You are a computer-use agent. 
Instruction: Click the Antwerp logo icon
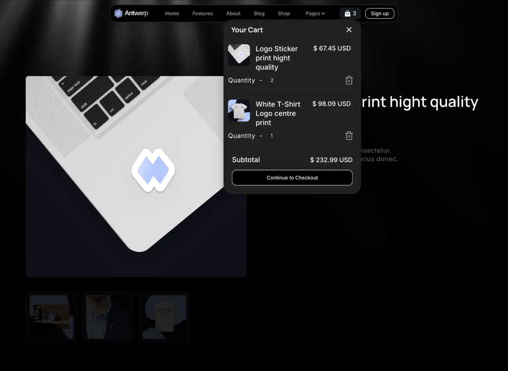tap(118, 13)
